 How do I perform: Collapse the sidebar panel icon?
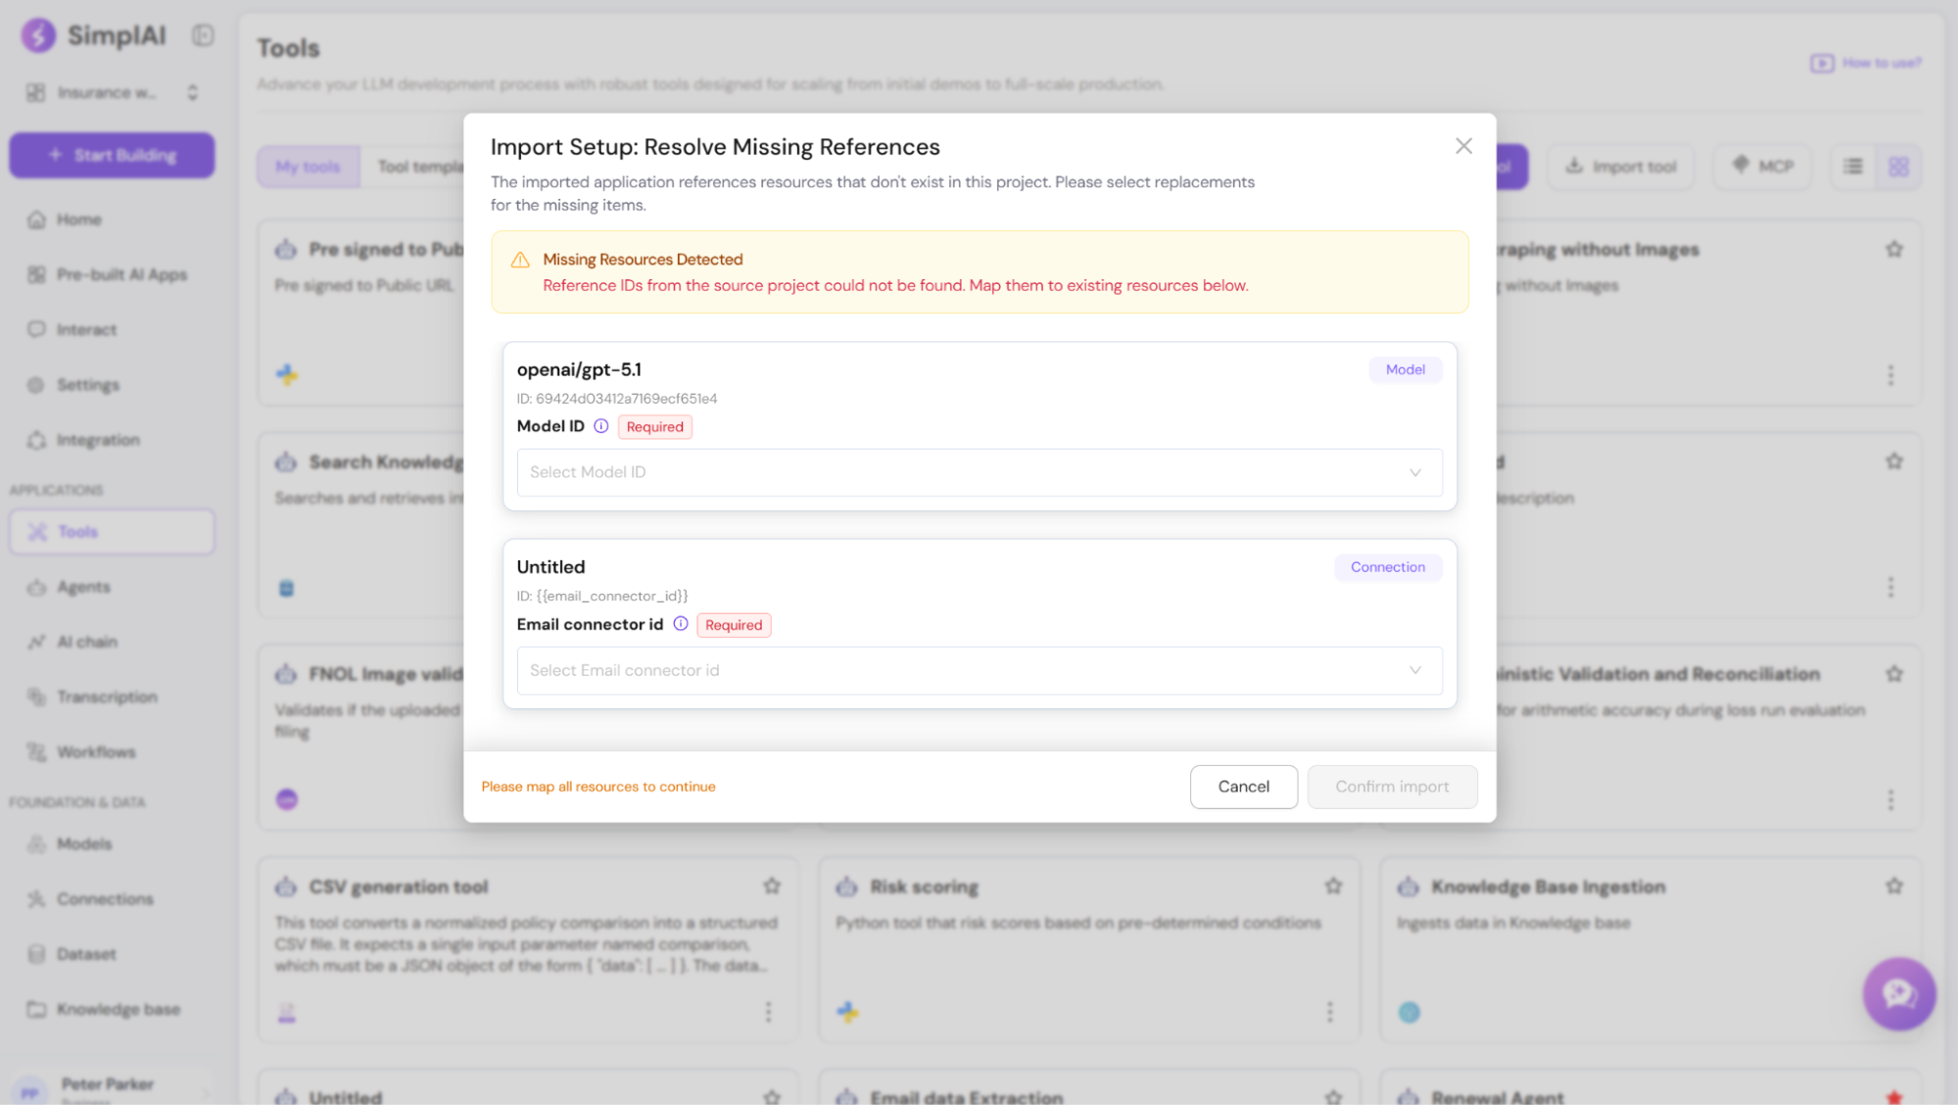pyautogui.click(x=203, y=35)
